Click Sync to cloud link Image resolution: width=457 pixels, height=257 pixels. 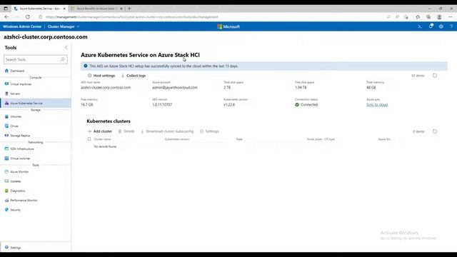[x=377, y=105]
